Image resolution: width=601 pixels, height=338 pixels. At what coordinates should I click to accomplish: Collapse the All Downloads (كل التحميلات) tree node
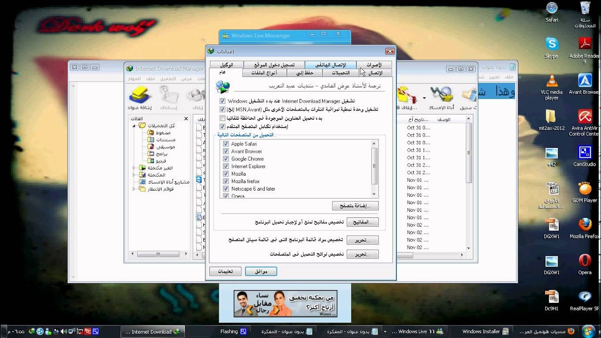click(x=134, y=126)
